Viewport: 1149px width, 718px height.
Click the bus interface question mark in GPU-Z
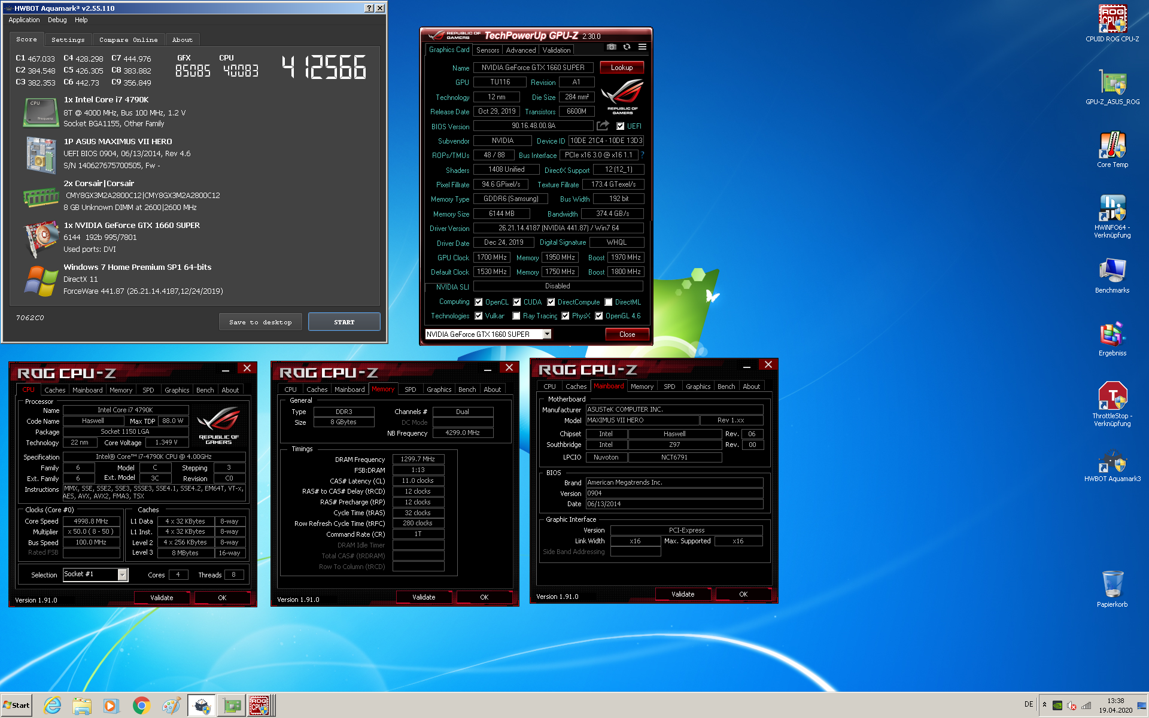point(642,155)
